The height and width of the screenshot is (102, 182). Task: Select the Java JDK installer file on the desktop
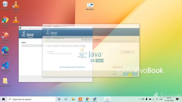click(x=90, y=7)
